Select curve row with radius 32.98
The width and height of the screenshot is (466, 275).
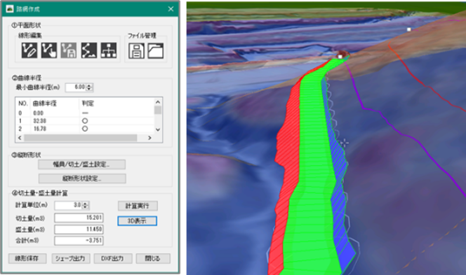tap(85, 121)
